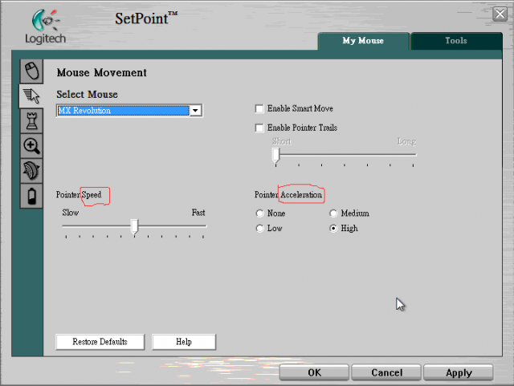Screen dimensions: 514x386
Task: Click the Pointer Trails length slider thumb
Action: click(x=276, y=155)
